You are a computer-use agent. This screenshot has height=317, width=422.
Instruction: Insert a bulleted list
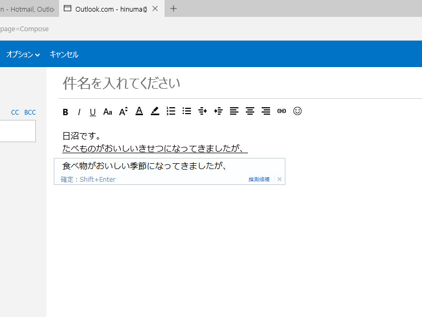(187, 111)
